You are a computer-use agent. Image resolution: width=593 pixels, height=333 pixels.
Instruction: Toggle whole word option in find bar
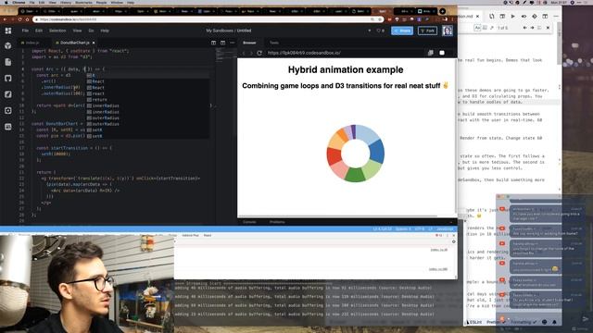coord(485,28)
